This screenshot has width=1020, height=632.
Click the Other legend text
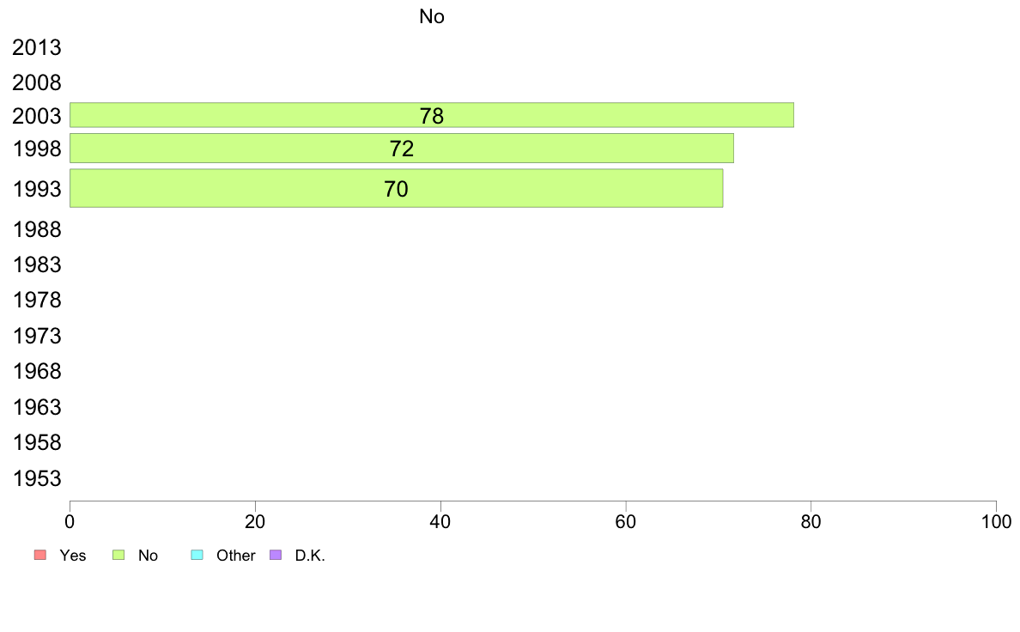(x=235, y=556)
